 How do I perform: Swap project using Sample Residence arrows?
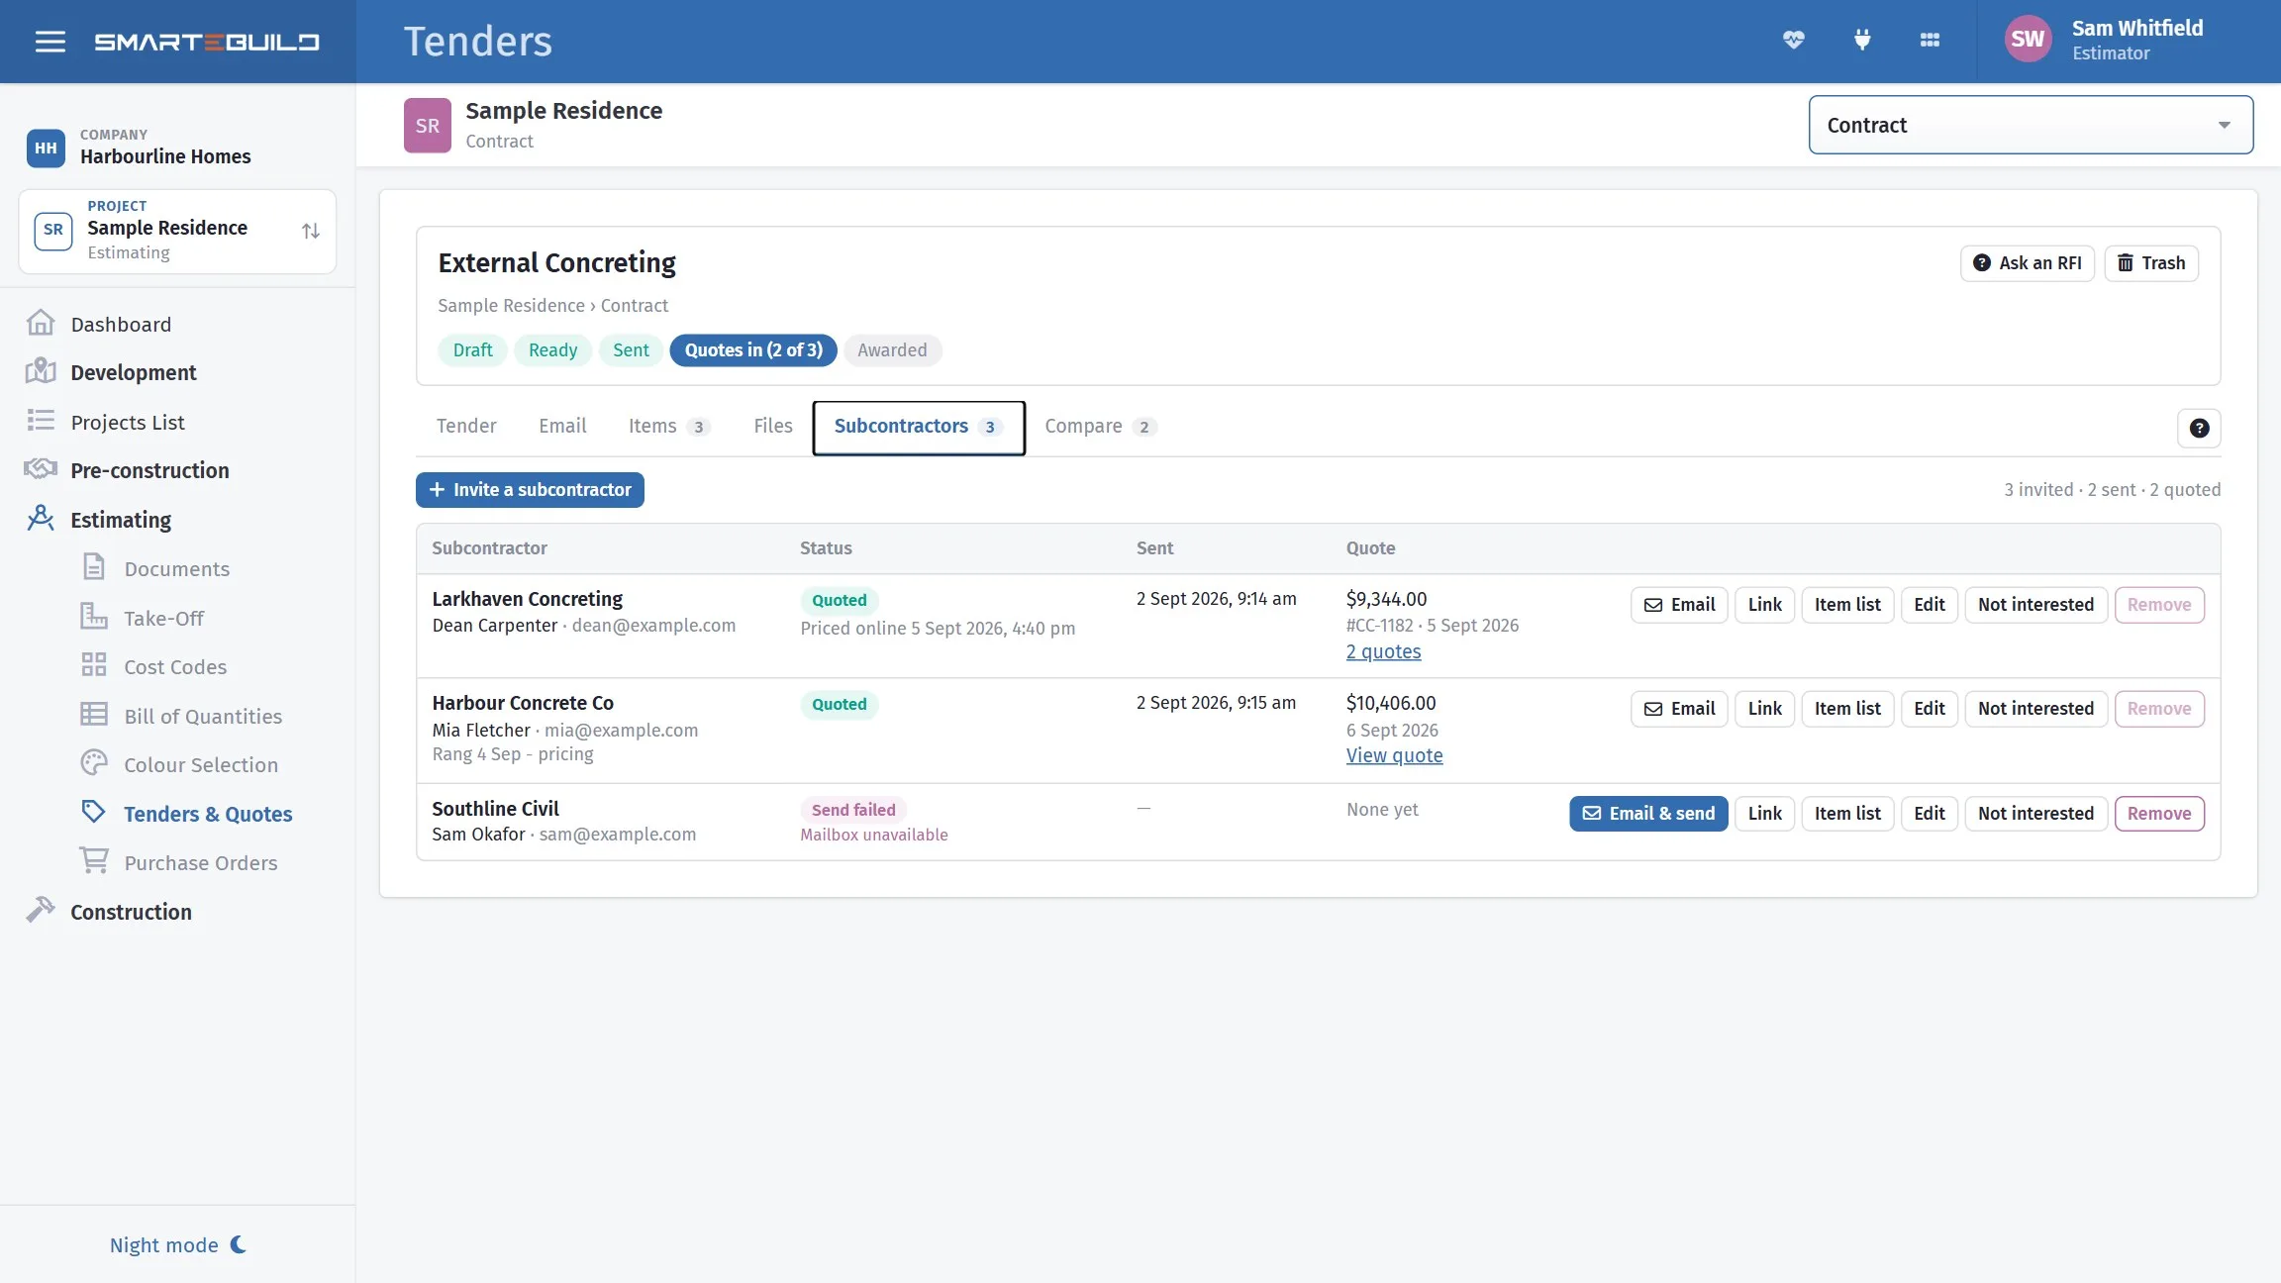311,231
